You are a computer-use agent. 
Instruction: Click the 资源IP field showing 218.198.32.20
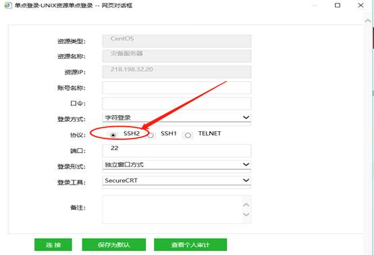click(x=177, y=72)
